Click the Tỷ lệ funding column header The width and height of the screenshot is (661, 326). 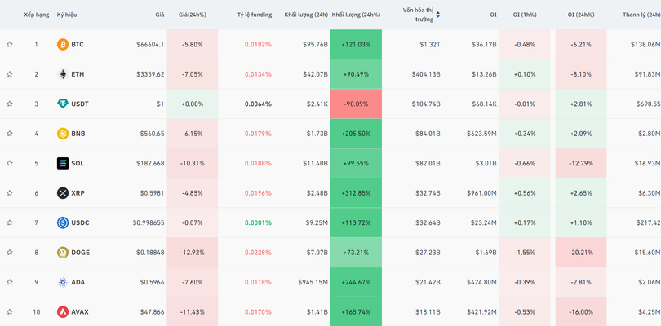pos(254,15)
